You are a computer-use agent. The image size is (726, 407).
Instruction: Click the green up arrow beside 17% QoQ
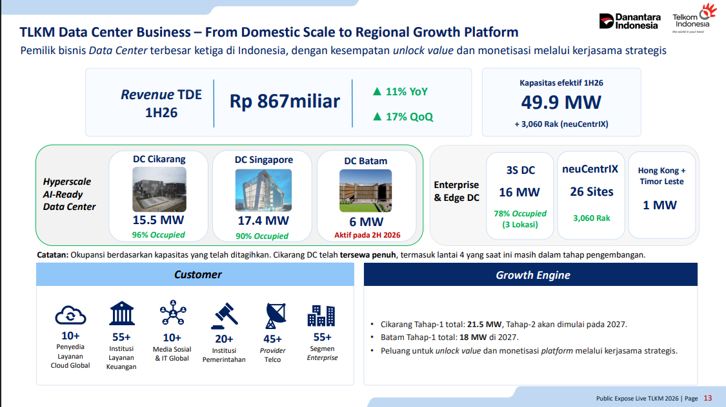pyautogui.click(x=378, y=117)
